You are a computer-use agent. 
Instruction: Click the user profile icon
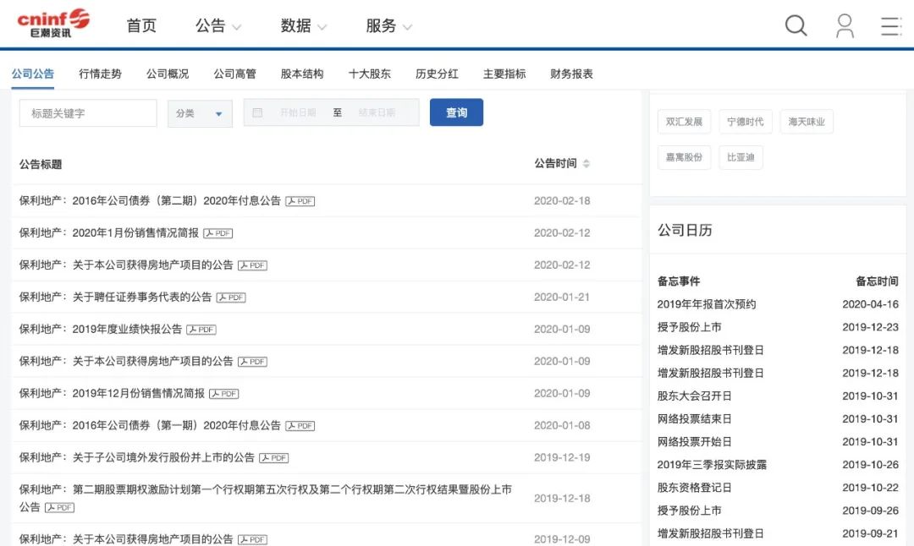click(844, 26)
